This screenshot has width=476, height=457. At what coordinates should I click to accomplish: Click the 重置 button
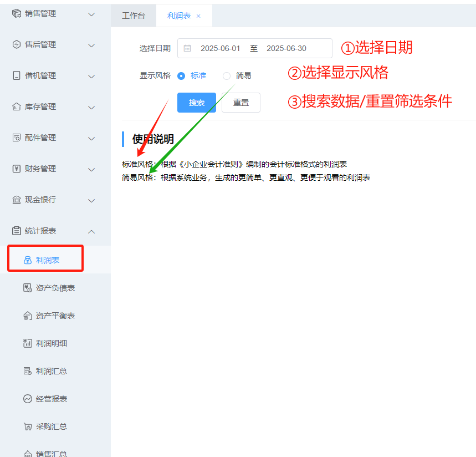coord(241,103)
